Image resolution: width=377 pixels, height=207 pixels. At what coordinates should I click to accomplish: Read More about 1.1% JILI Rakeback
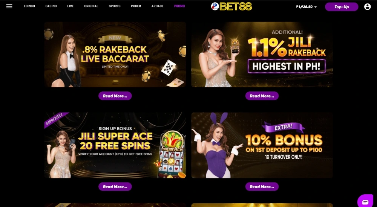click(262, 96)
